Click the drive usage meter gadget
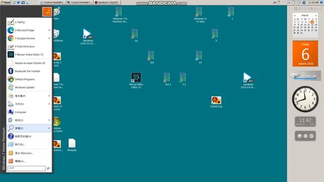The width and height of the screenshot is (324, 182). point(305,76)
